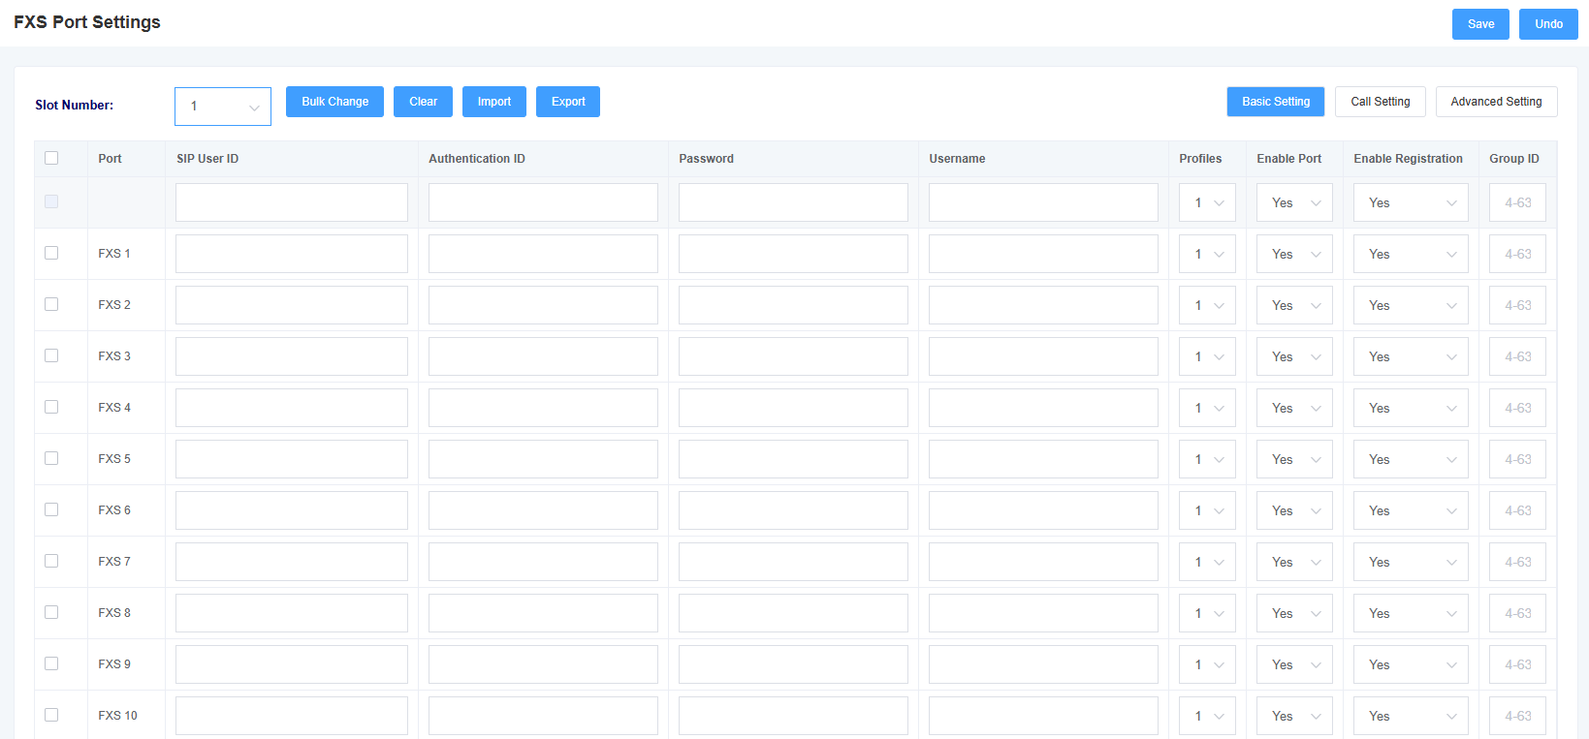
Task: Open the Slot Number dropdown
Action: coord(223,107)
